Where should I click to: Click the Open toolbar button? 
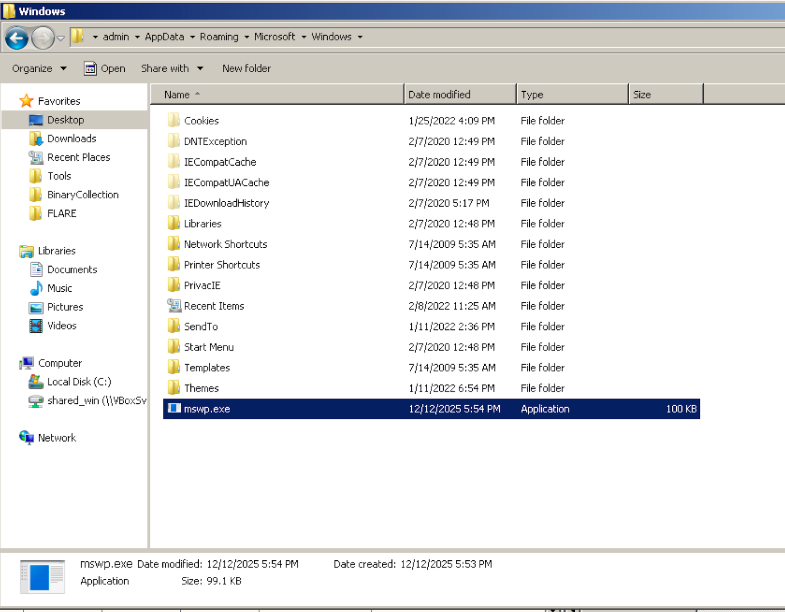(x=105, y=69)
